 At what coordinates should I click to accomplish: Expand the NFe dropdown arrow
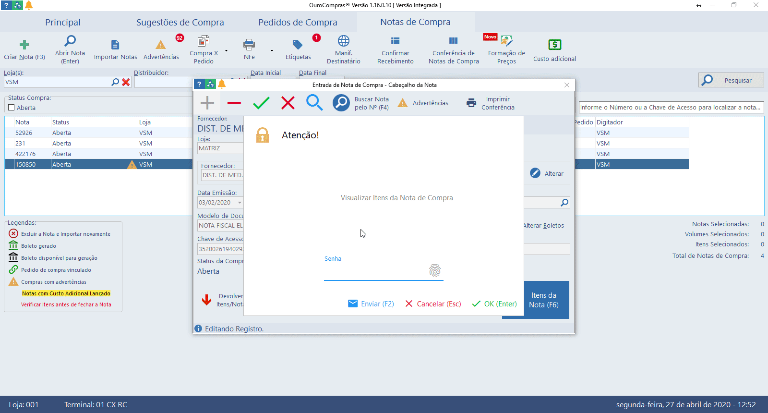click(272, 50)
